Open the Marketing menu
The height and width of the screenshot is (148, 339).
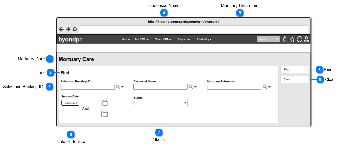tap(205, 39)
